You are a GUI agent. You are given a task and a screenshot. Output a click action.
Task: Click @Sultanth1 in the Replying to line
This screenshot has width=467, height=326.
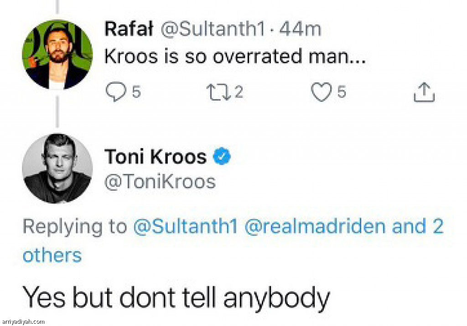click(185, 226)
